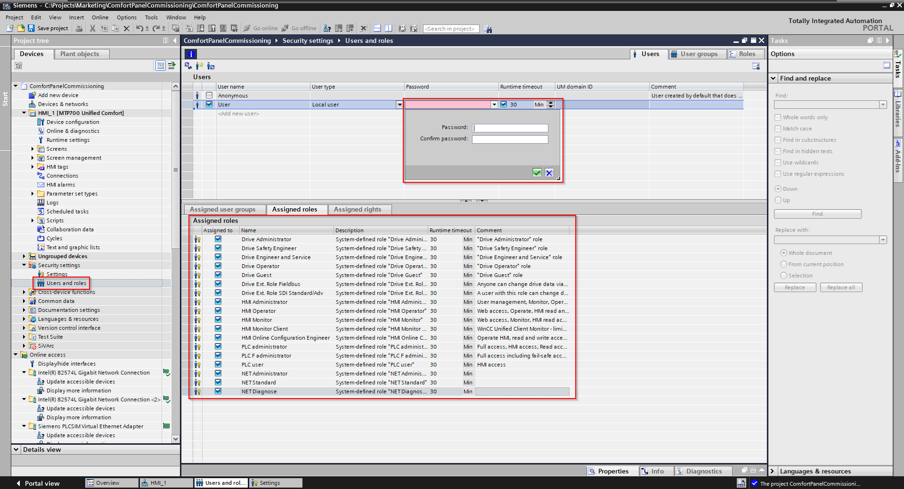This screenshot has width=904, height=489.
Task: Click project tree scrollbar down arrow
Action: (176, 439)
